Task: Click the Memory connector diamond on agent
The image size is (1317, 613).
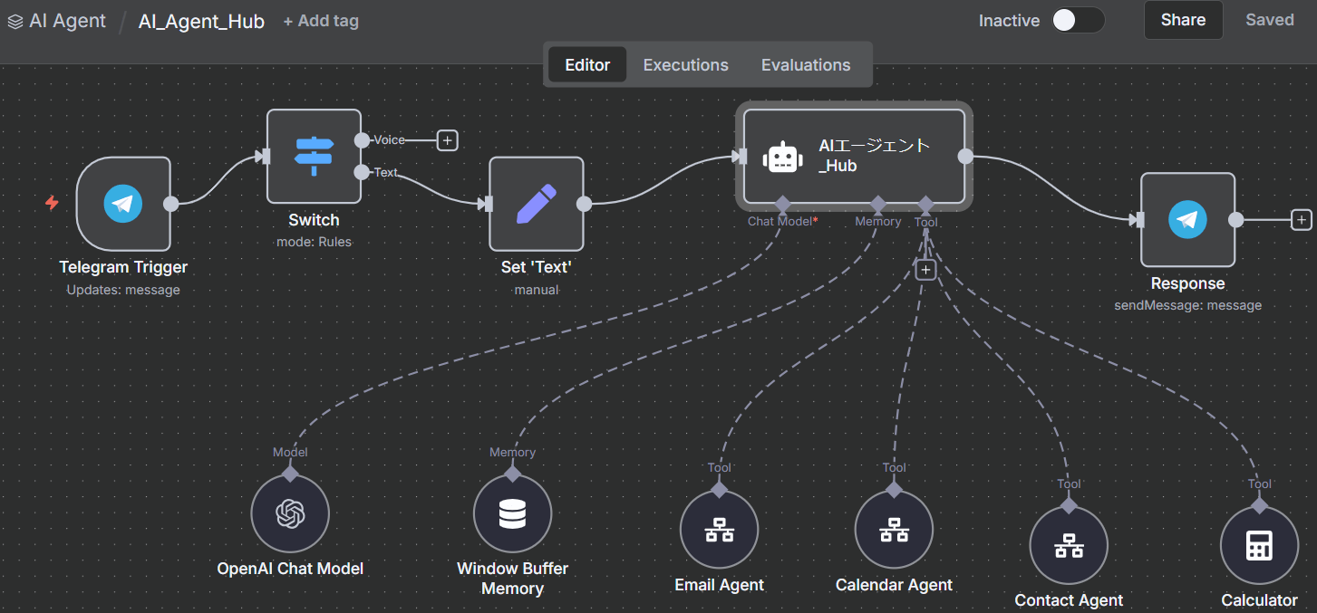Action: click(x=877, y=204)
